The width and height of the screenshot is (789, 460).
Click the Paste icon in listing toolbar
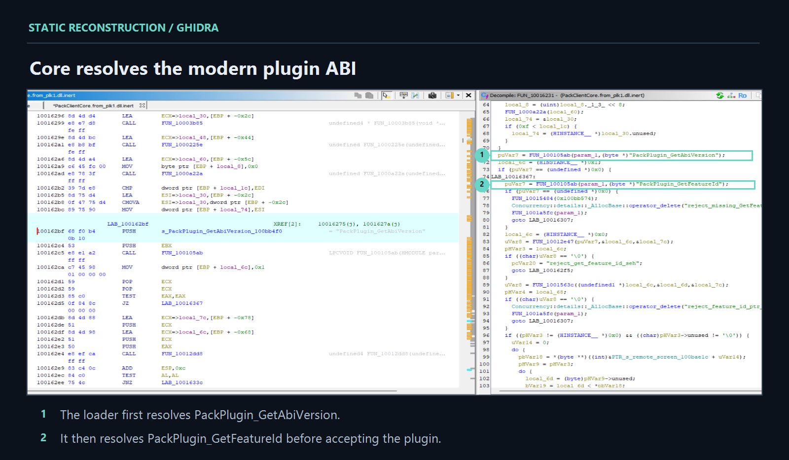[x=369, y=96]
